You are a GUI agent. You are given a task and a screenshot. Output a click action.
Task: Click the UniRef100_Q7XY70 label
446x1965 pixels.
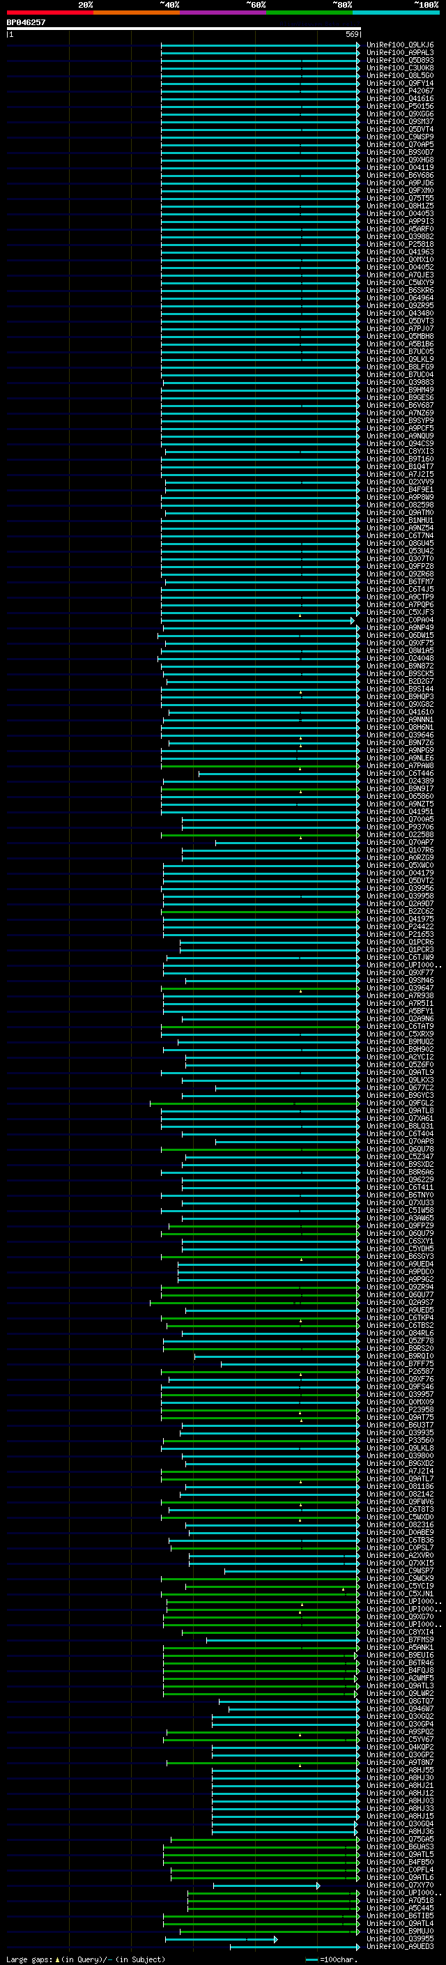(x=400, y=1885)
